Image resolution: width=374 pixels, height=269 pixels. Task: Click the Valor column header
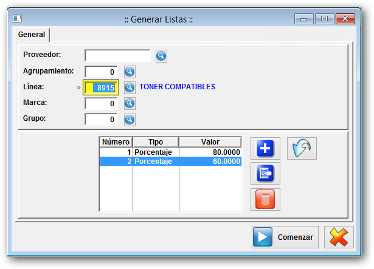click(x=210, y=142)
